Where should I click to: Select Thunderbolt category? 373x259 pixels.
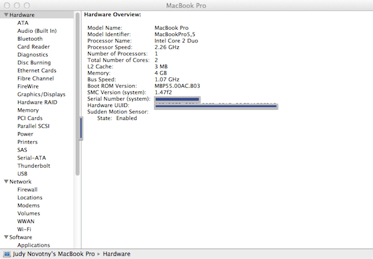pos(34,166)
